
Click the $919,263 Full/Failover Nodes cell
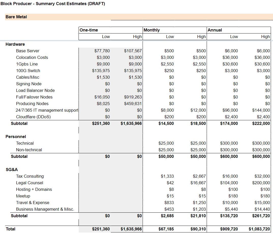pos(133,97)
